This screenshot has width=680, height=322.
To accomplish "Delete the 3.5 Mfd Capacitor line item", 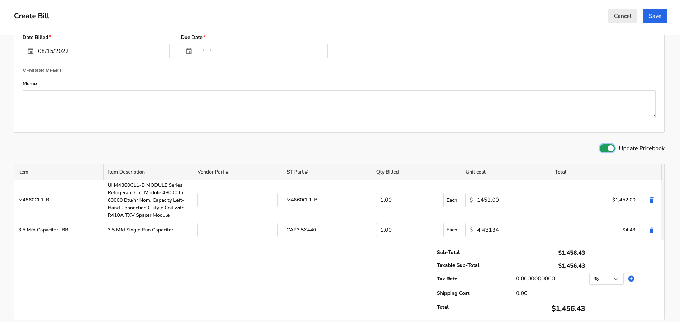I will click(651, 230).
